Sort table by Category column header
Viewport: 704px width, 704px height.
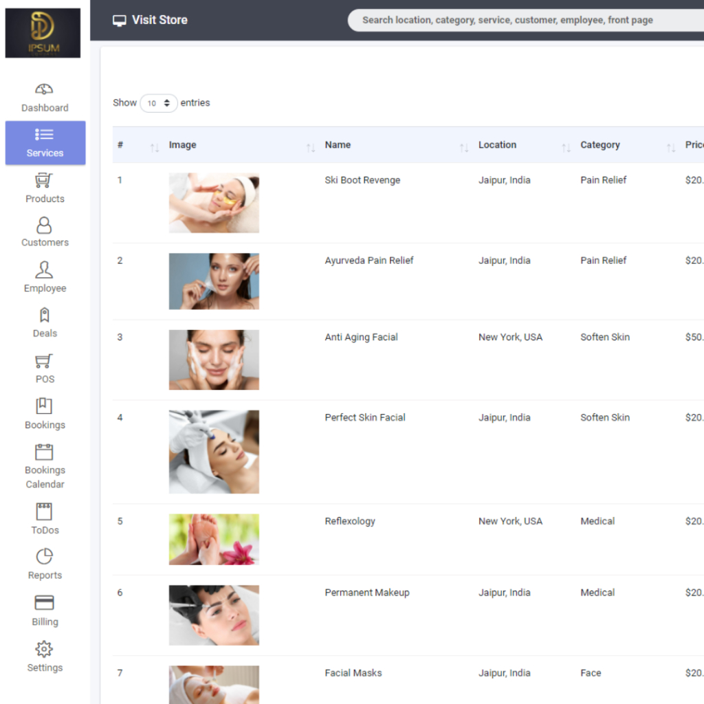click(599, 145)
